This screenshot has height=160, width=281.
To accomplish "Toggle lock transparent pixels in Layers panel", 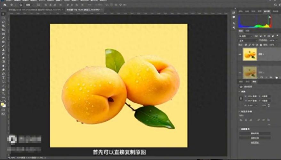I will click(246, 45).
